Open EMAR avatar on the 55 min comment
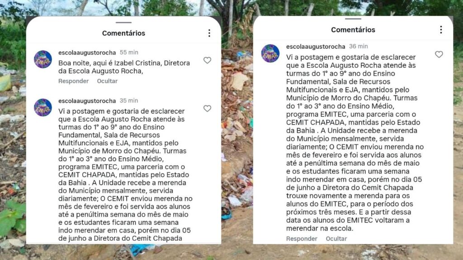This screenshot has width=463, height=260. 43,59
